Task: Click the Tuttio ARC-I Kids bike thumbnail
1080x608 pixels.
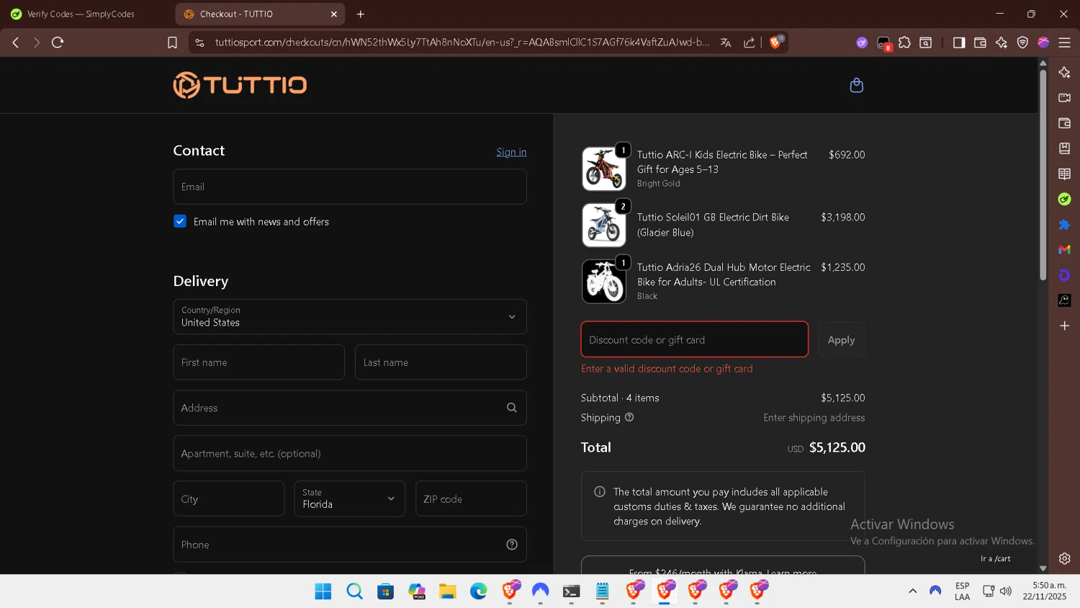Action: tap(604, 169)
